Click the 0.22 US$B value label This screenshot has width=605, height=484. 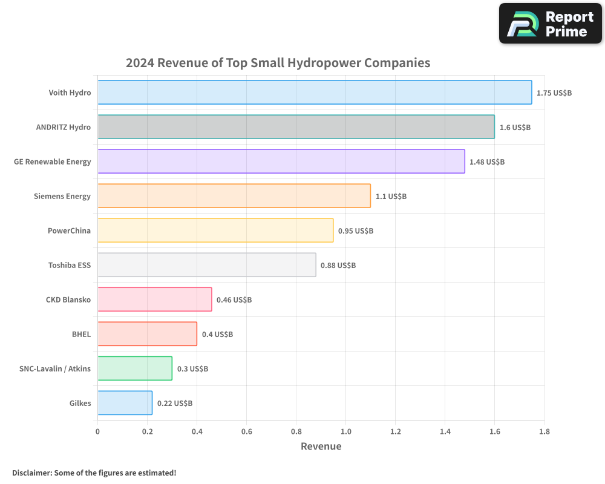[175, 403]
